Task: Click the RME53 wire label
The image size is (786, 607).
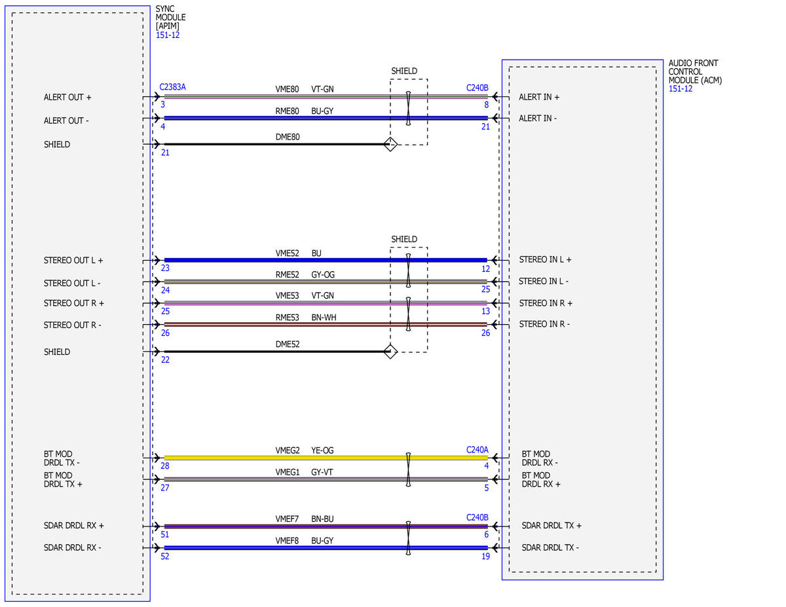Action: tap(287, 318)
